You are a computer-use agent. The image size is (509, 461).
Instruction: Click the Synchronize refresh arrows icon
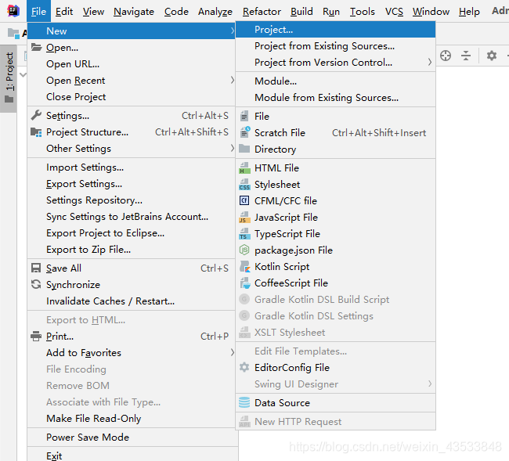tap(36, 285)
